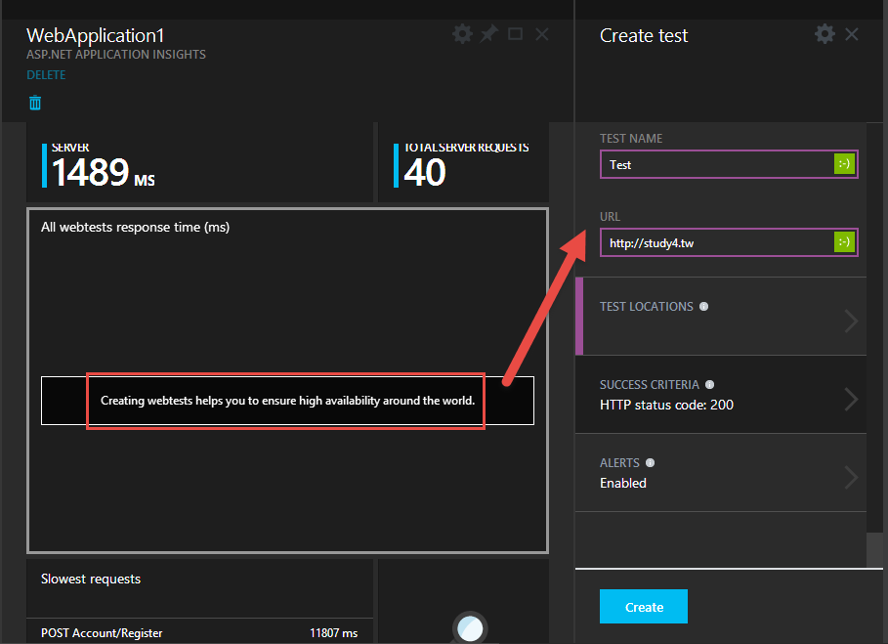The height and width of the screenshot is (644, 888).
Task: Click the info icon next to Success Criteria
Action: 709,385
